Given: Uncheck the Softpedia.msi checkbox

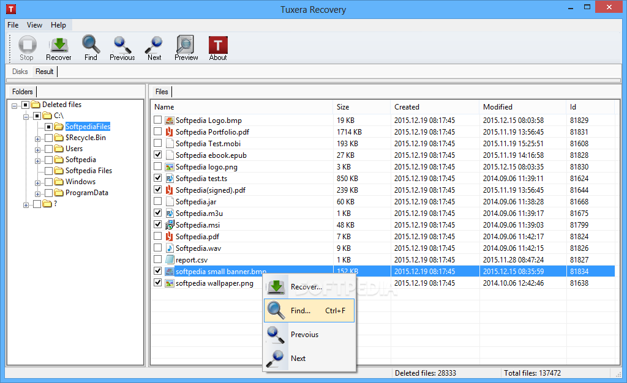Looking at the screenshot, I should tap(157, 224).
